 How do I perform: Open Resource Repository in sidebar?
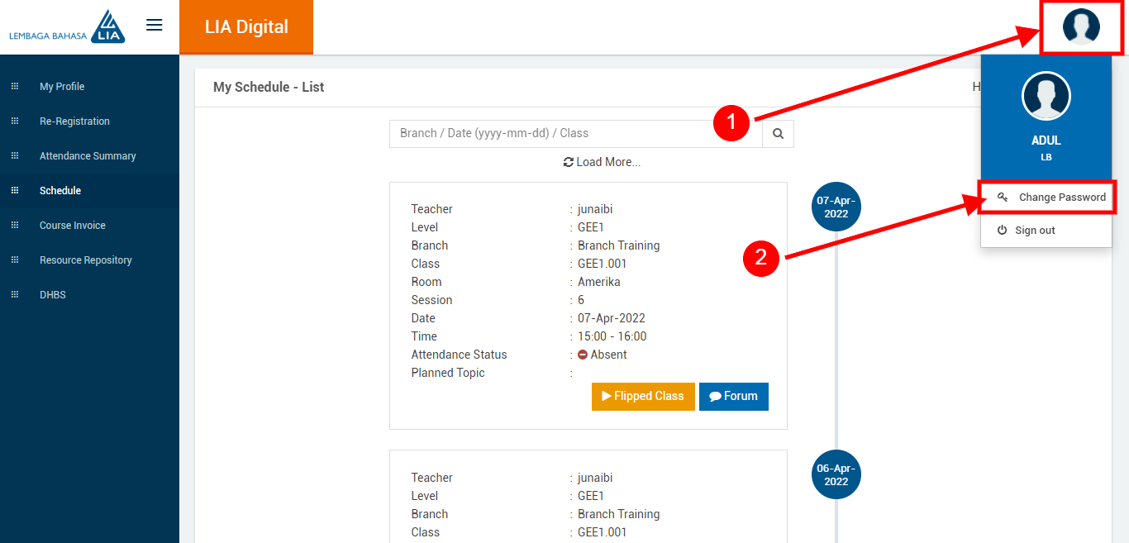pyautogui.click(x=86, y=260)
